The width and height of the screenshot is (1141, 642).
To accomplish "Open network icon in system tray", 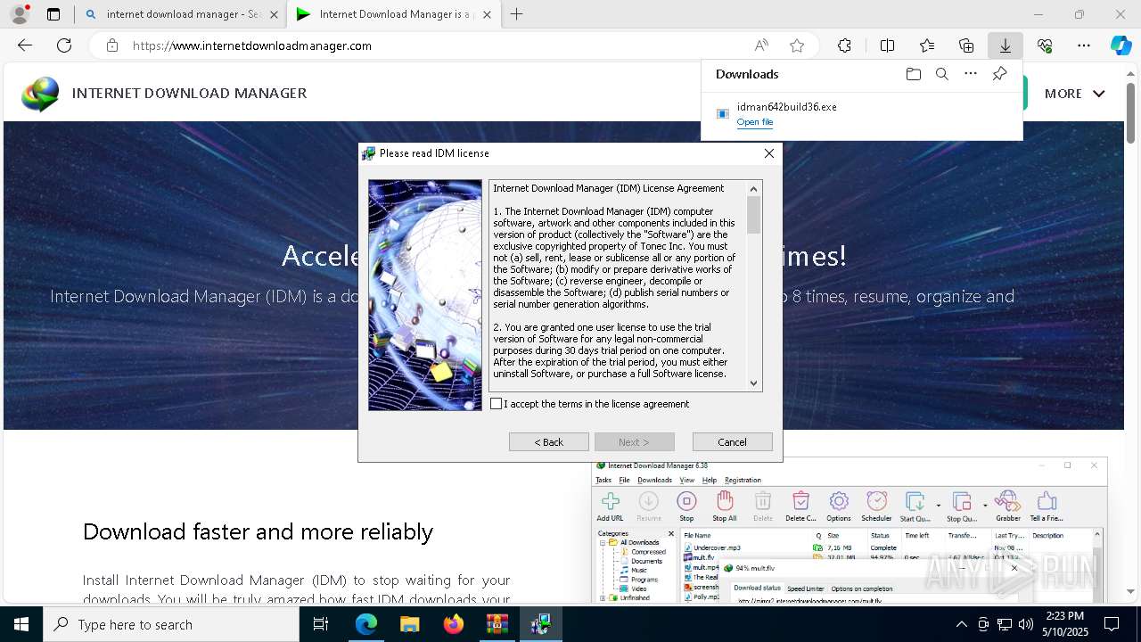I will 1005,624.
